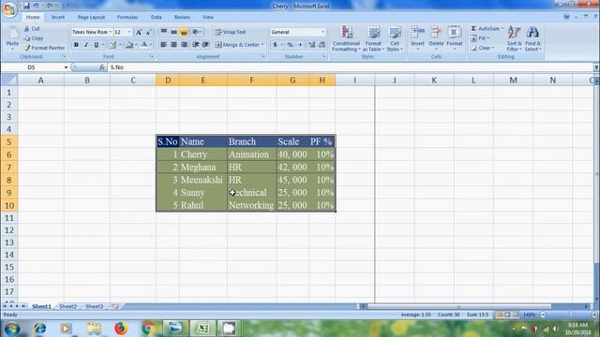Apply Accounting dollar format
Viewport: 600px width, 337px height.
pyautogui.click(x=275, y=45)
